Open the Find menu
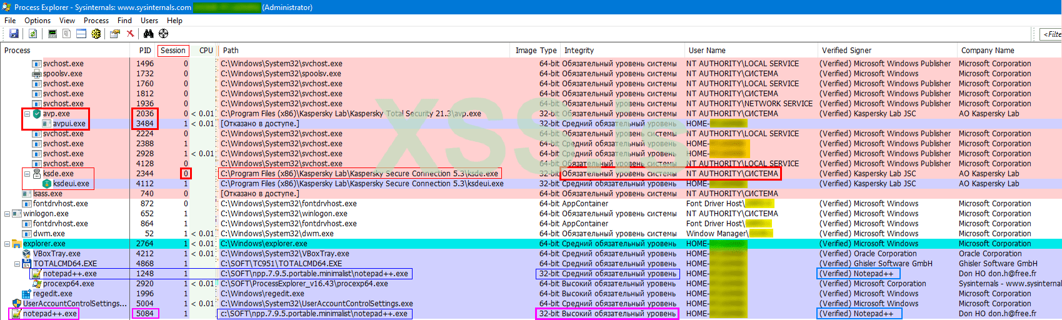 point(124,21)
